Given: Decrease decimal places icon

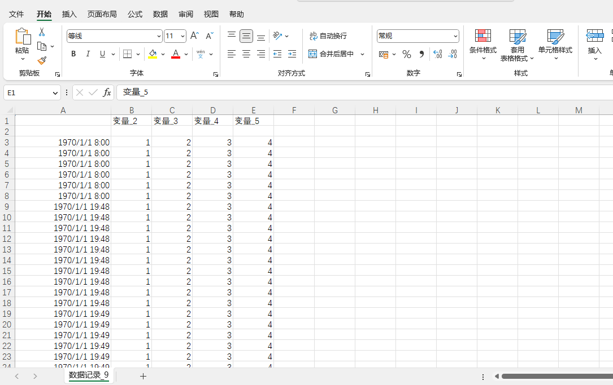Looking at the screenshot, I should pos(453,54).
